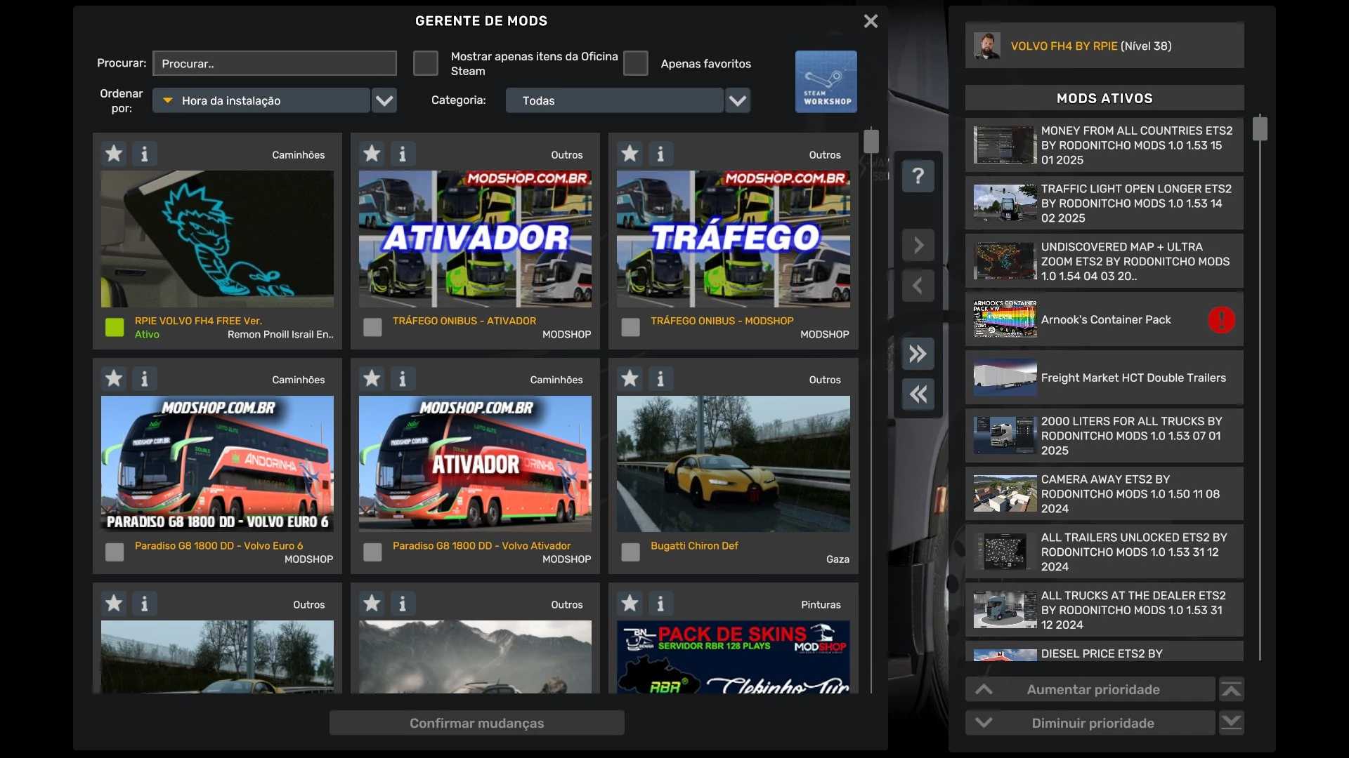Click VOLVO FH4 BY RPIE profile name

click(1064, 46)
